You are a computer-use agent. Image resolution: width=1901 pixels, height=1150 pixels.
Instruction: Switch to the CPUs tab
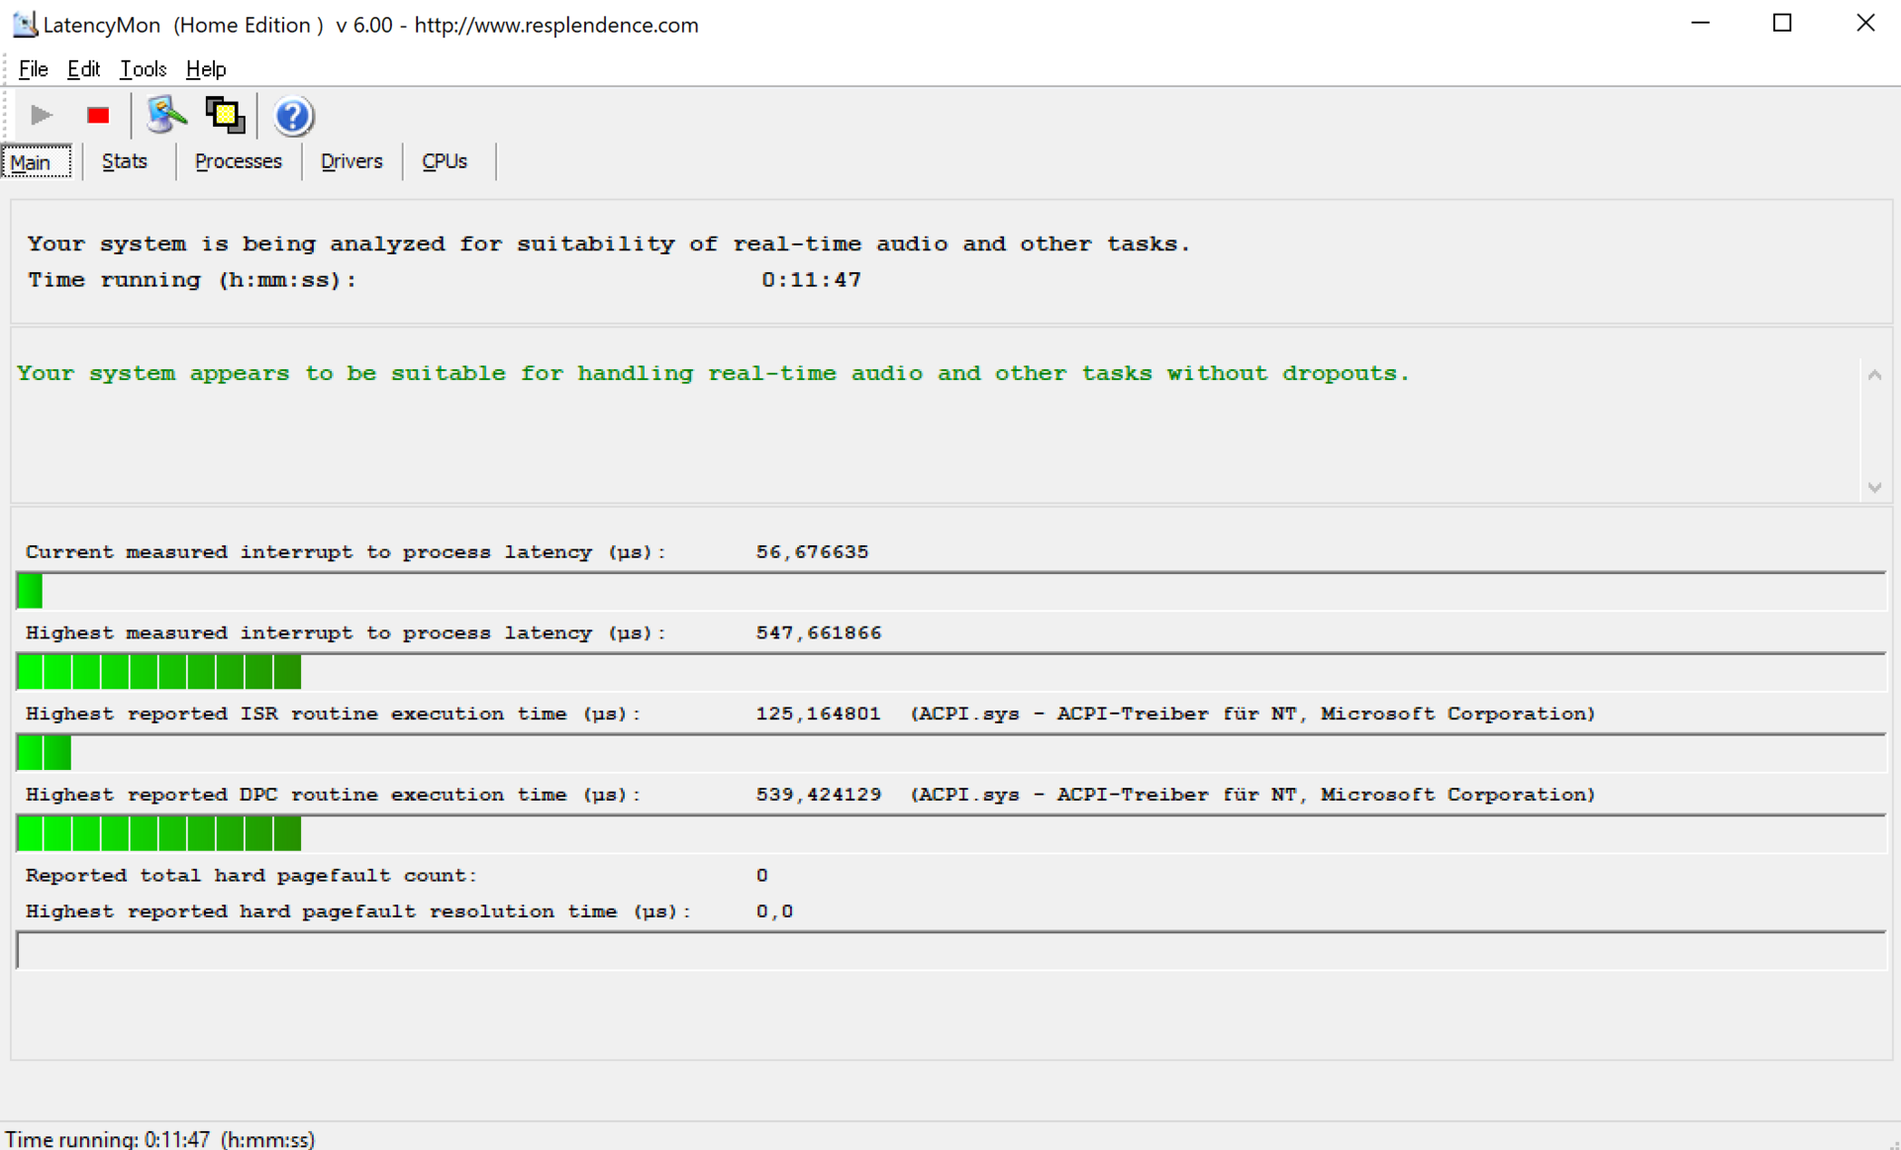click(x=445, y=161)
